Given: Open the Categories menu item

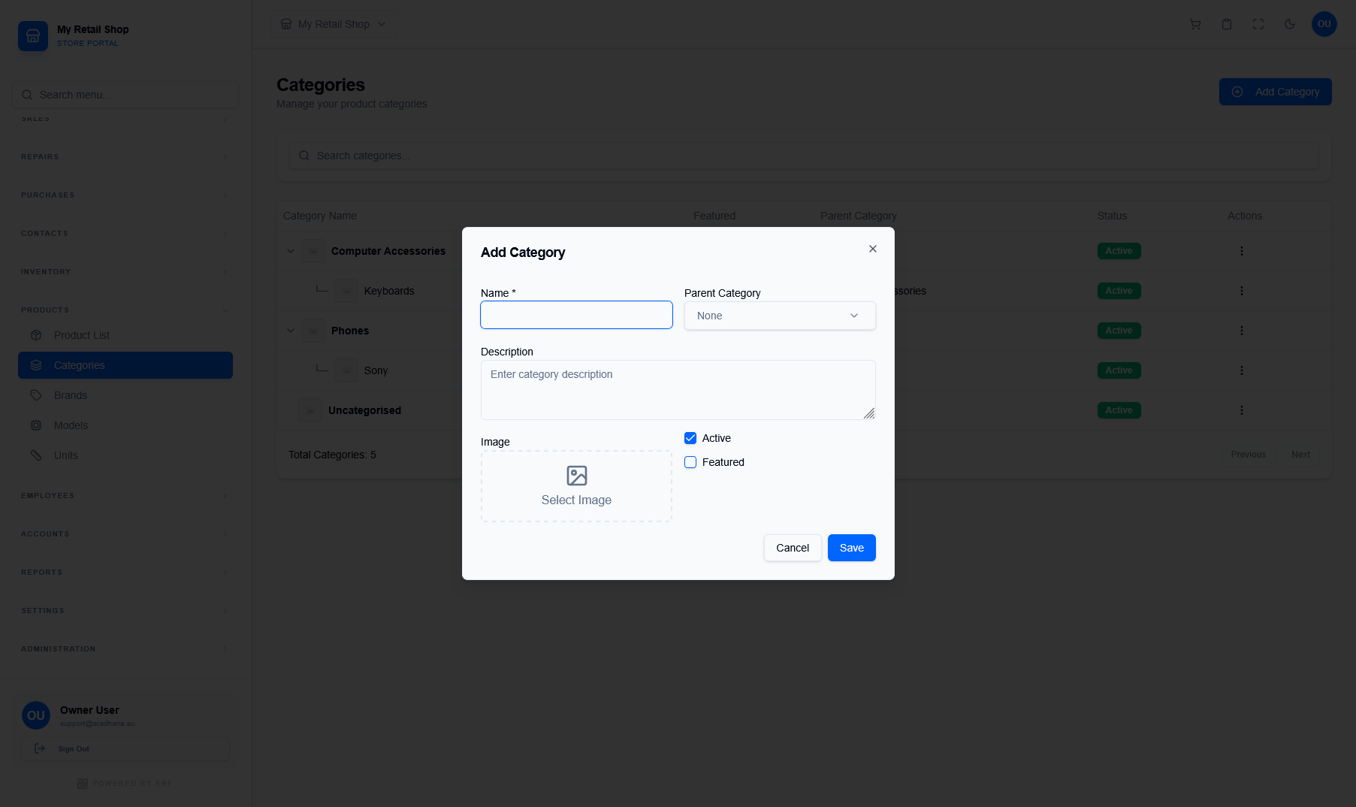Looking at the screenshot, I should pyautogui.click(x=125, y=365).
